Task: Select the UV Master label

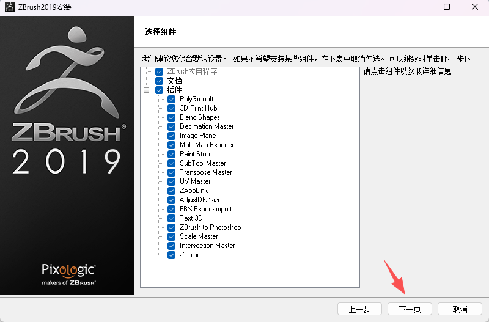Action: [x=195, y=181]
